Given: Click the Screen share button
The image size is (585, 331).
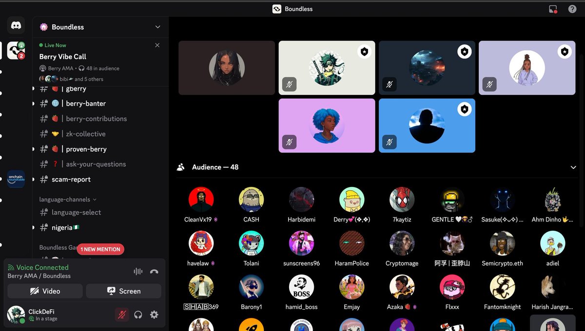Looking at the screenshot, I should [x=123, y=291].
